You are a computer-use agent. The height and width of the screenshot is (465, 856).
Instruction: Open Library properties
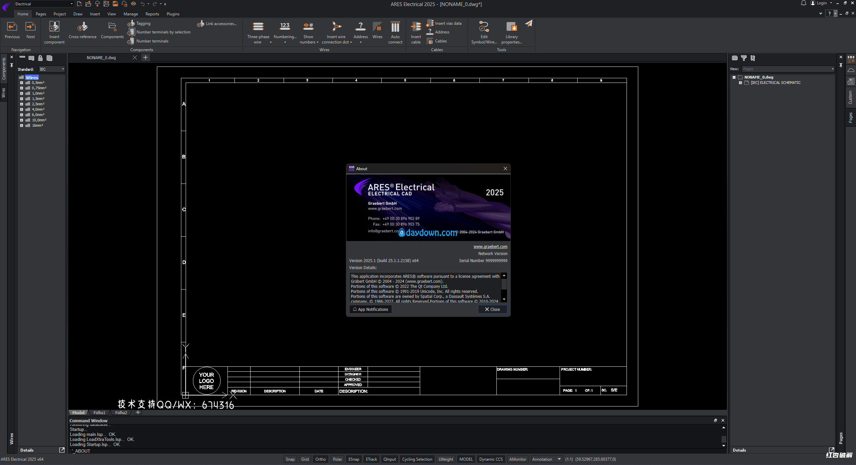pyautogui.click(x=511, y=32)
